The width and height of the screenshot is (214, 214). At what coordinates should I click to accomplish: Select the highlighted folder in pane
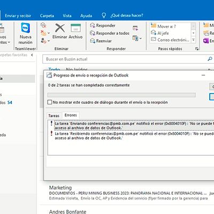(18, 79)
